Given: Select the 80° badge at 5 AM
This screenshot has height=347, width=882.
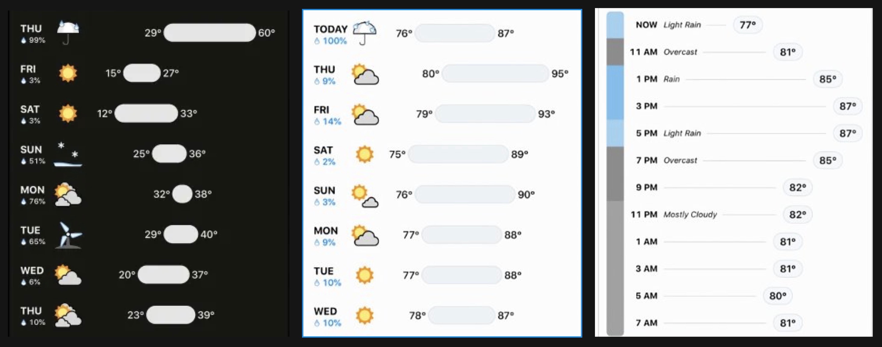Looking at the screenshot, I should tap(777, 296).
